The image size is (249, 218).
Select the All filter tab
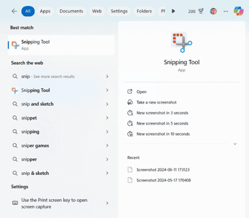pyautogui.click(x=28, y=11)
